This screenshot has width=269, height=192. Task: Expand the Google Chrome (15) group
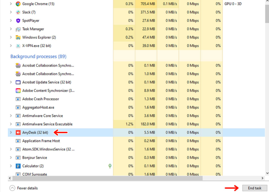click(x=11, y=4)
